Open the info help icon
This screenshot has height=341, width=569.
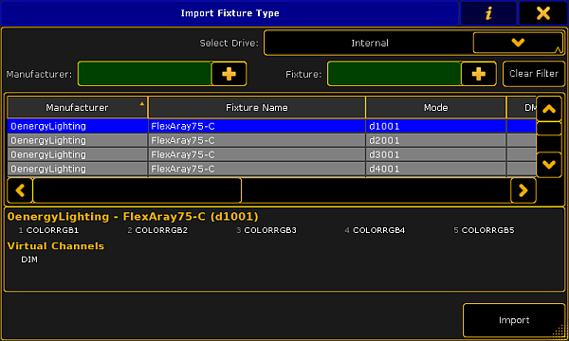[488, 13]
